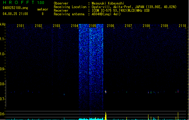Viewport: 189px width, 120px height.
Task: Click the 0.8 kHz frequency label
Action: (x=2, y=84)
